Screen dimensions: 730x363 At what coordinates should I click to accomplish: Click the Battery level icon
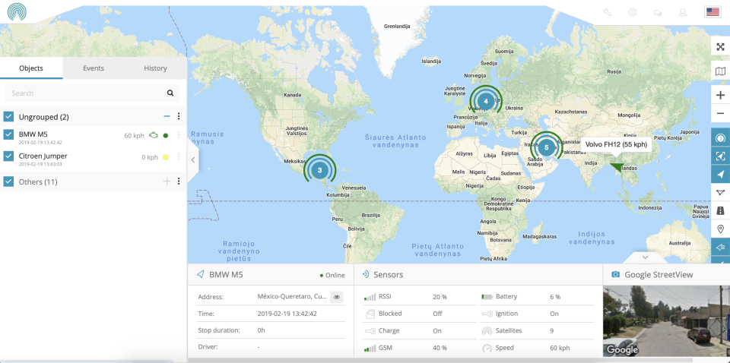tap(487, 296)
